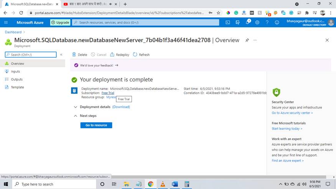Pin the deployment blade to dashboard

[x=247, y=40]
